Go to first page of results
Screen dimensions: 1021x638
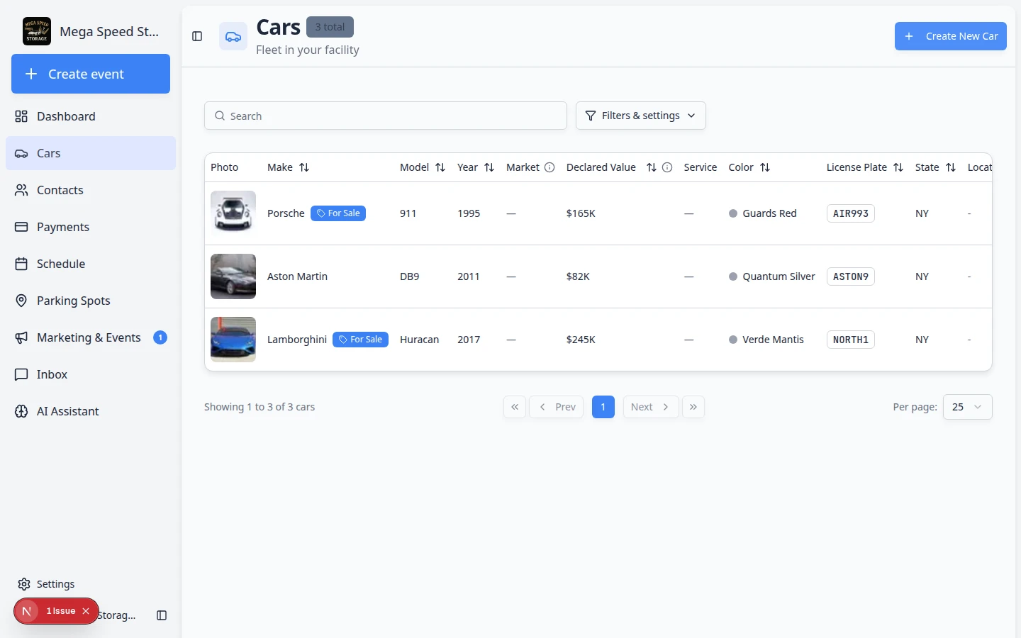515,407
